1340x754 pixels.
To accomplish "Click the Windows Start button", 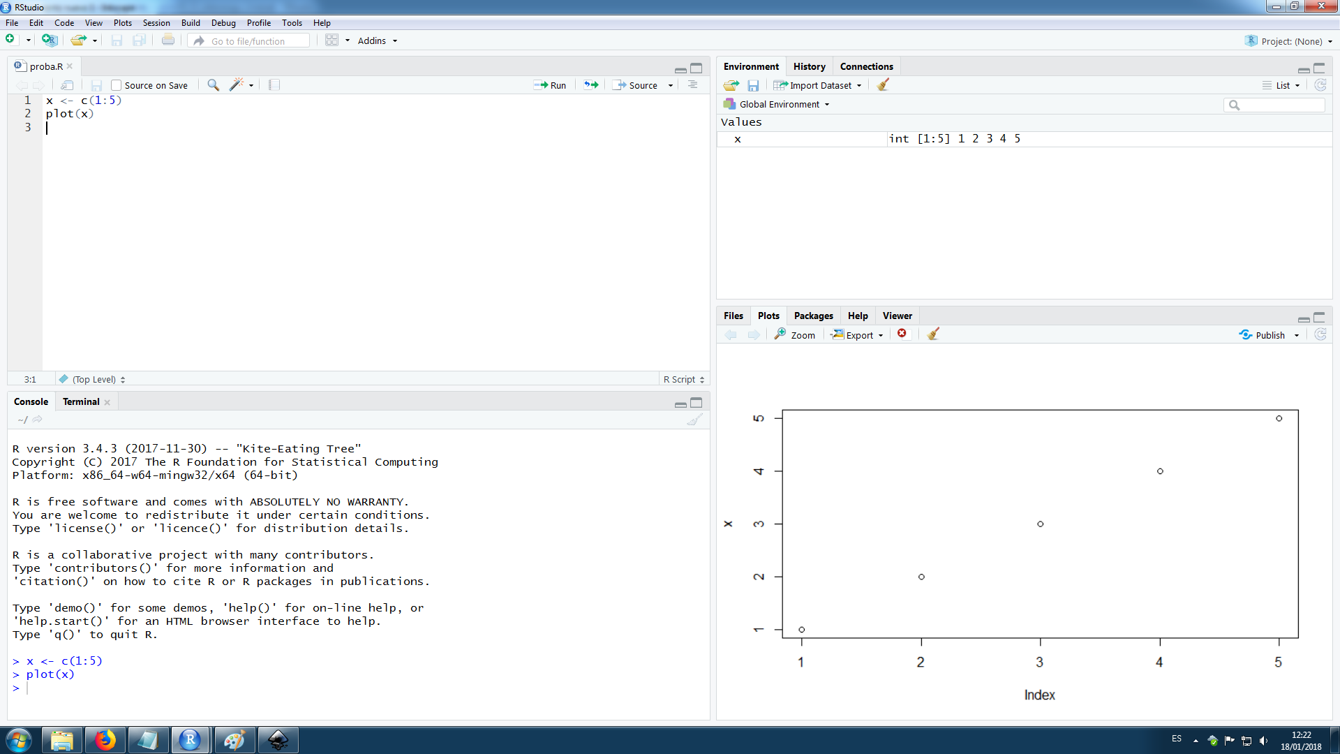I will (x=18, y=740).
